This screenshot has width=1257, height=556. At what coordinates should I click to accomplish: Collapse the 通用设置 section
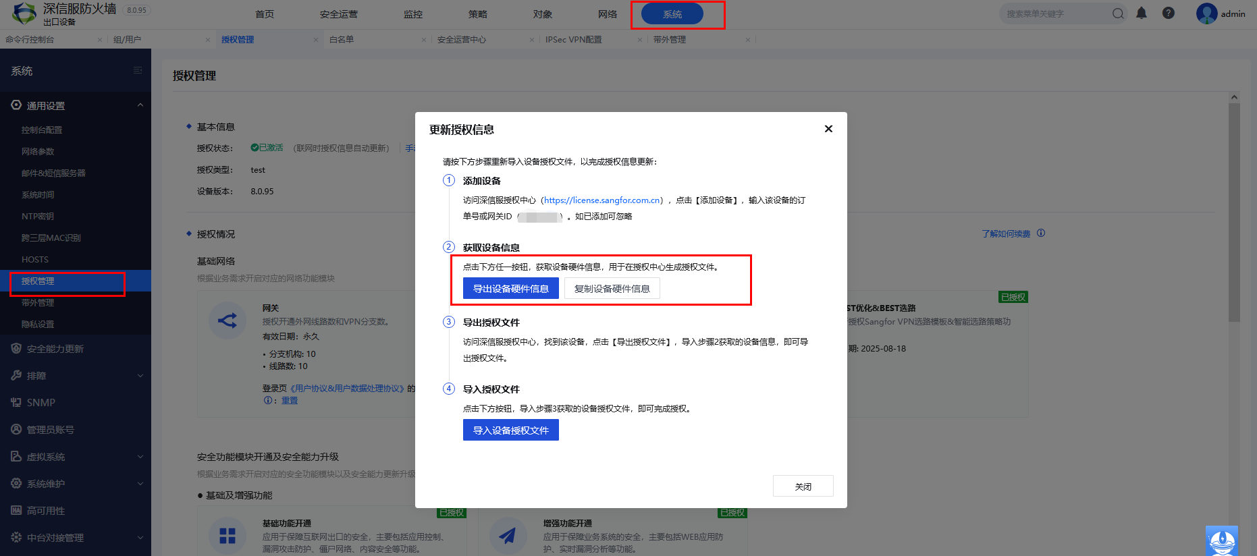pos(140,105)
